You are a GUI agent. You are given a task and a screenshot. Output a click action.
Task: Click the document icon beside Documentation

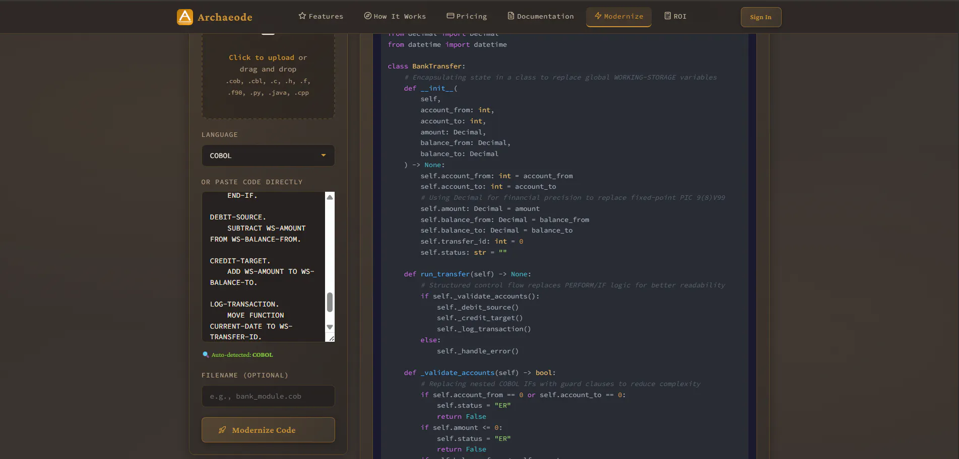coord(511,16)
